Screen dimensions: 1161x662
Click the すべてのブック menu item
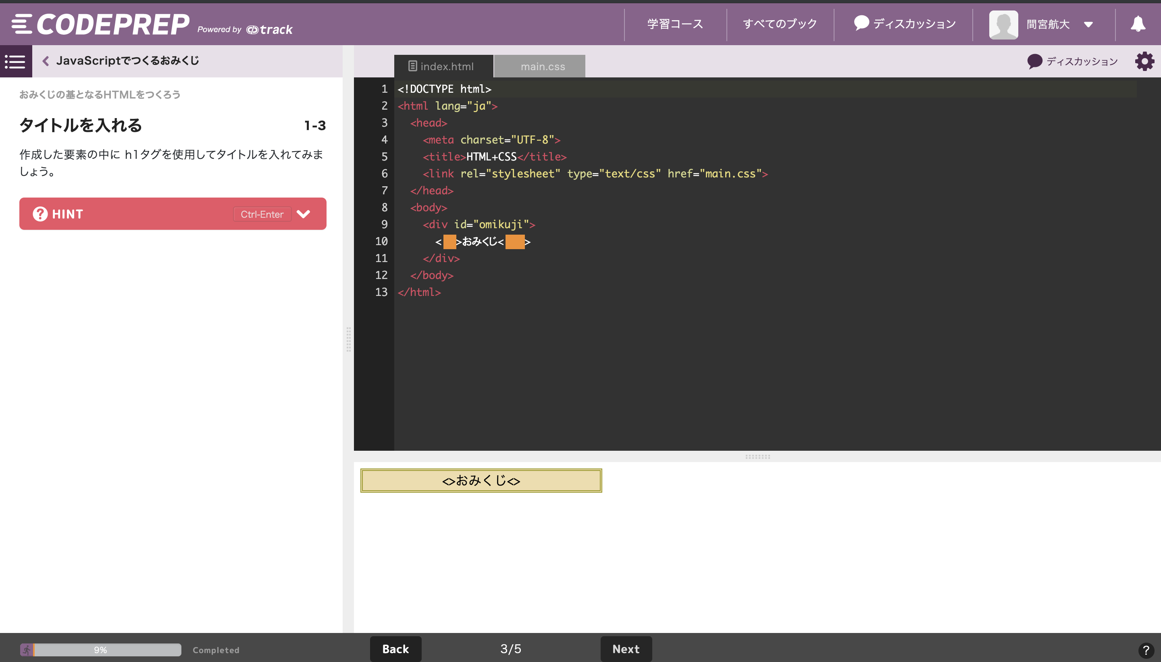pyautogui.click(x=779, y=23)
